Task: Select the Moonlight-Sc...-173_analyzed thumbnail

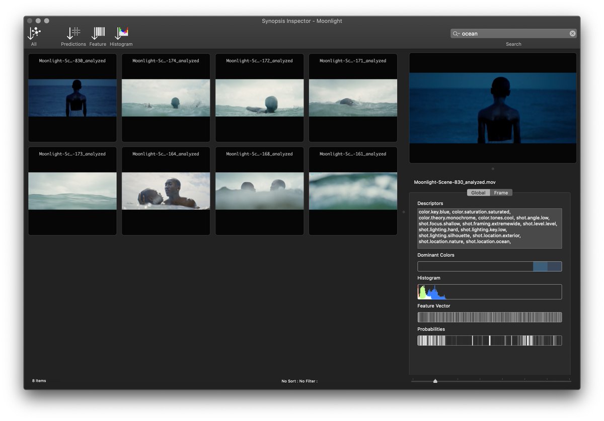Action: 72,191
